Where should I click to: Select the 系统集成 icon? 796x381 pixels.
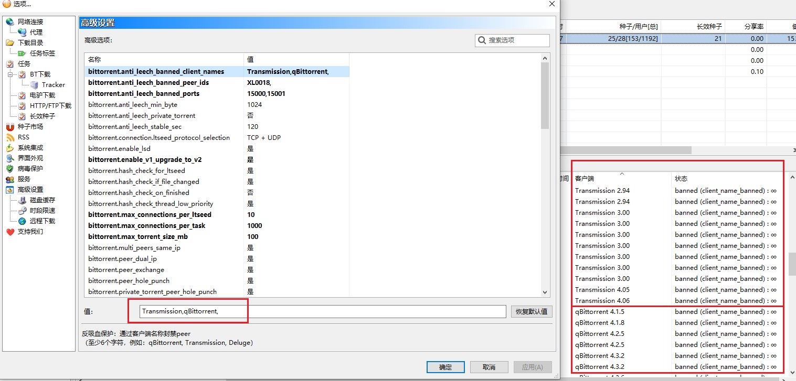coord(9,147)
